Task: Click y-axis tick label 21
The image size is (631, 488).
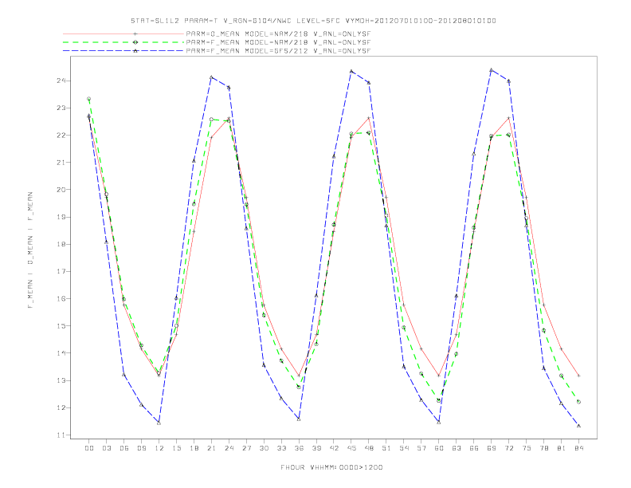Action: [61, 162]
